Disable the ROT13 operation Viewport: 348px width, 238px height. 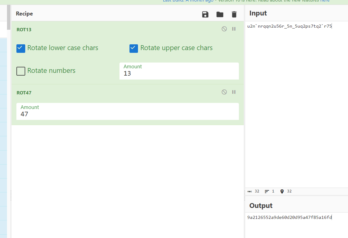click(224, 29)
